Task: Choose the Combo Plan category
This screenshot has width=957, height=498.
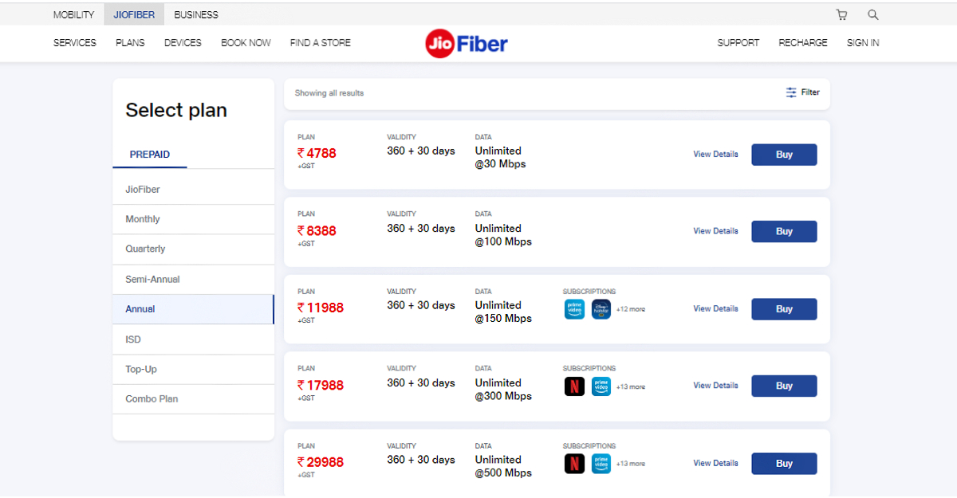Action: tap(151, 398)
